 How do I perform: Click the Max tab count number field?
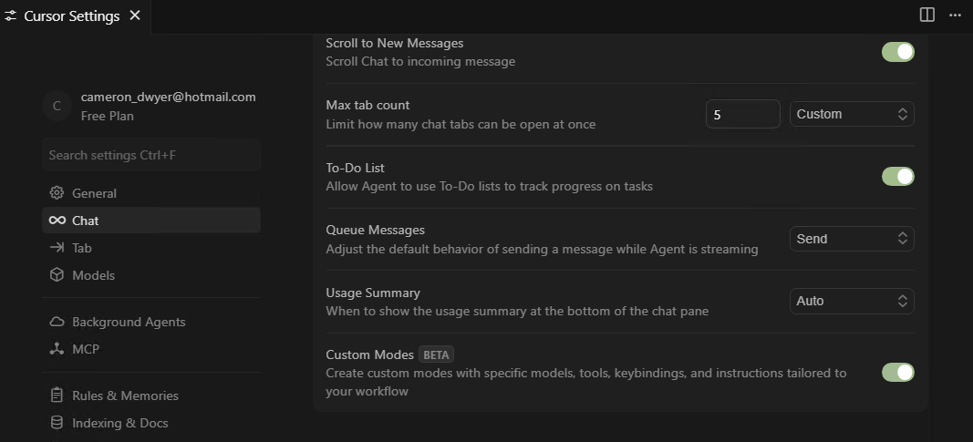pyautogui.click(x=742, y=115)
